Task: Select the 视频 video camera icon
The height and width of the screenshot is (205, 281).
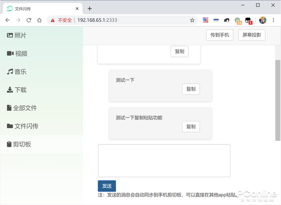Action: [10, 53]
